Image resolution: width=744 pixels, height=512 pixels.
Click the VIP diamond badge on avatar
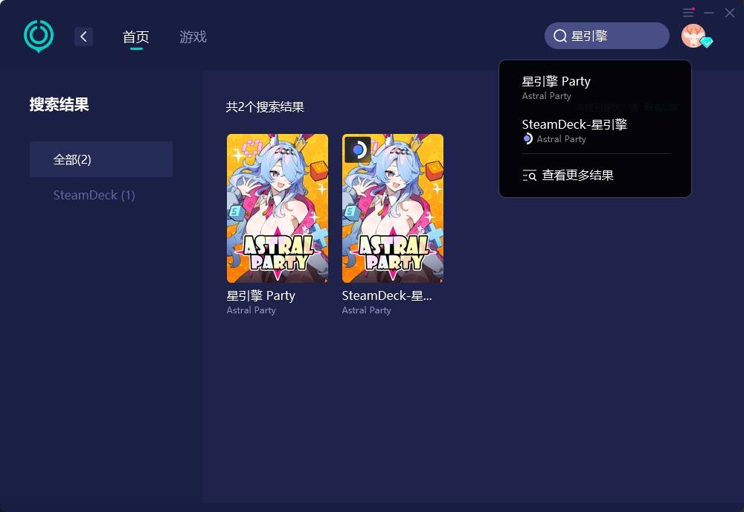(x=707, y=42)
